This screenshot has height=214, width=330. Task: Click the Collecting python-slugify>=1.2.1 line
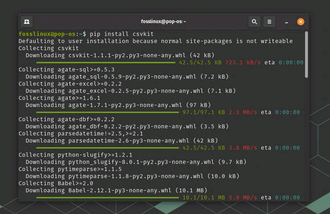tap(75, 155)
